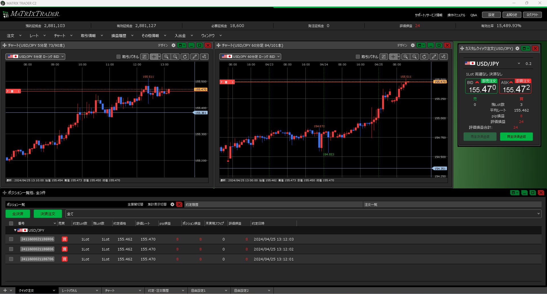Click the crosshair cursor tool on 60-minute chart

click(x=393, y=57)
